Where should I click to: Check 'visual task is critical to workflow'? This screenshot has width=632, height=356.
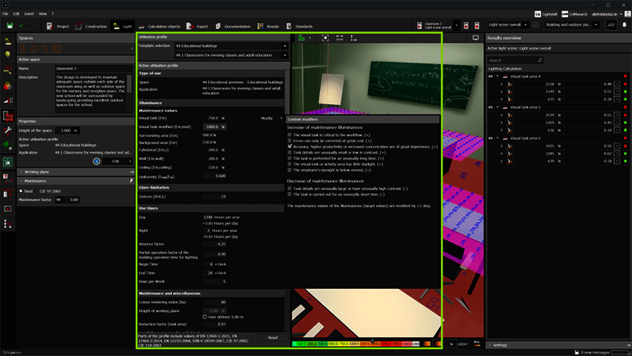(x=290, y=135)
